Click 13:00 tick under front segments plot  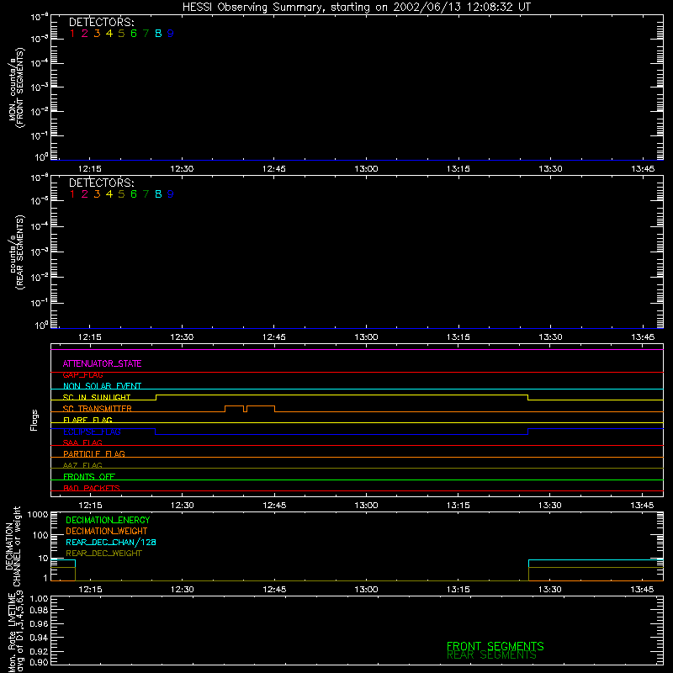(x=366, y=169)
